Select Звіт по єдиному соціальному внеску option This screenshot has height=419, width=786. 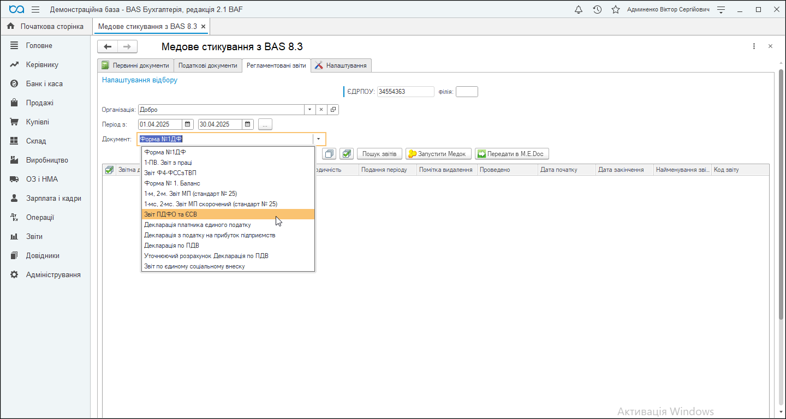coord(228,266)
